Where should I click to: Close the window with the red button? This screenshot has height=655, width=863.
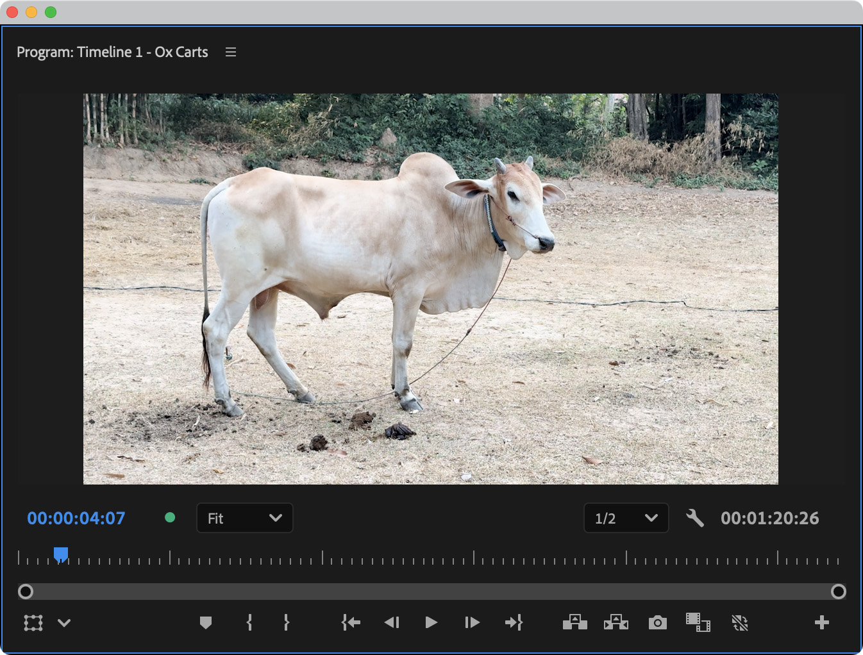tap(12, 12)
